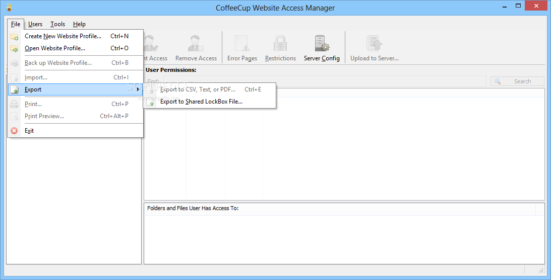Viewport: 551px width, 280px height.
Task: Click the app padlock icon in title bar
Action: tap(9, 8)
